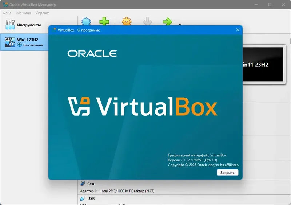The image size is (291, 205).
Task: Click the Графический интерфейс VirtualBox text
Action: (x=197, y=155)
